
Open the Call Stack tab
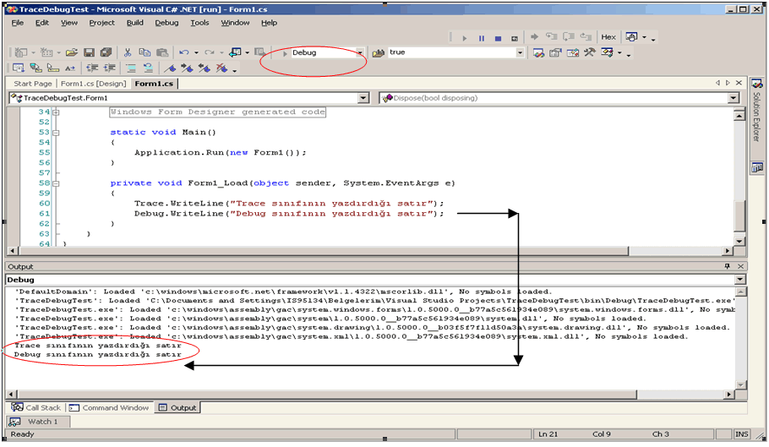(x=37, y=407)
